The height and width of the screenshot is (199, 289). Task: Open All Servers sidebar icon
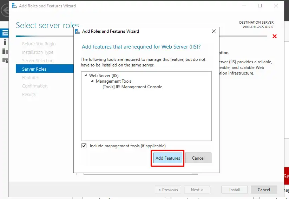[x=5, y=51]
